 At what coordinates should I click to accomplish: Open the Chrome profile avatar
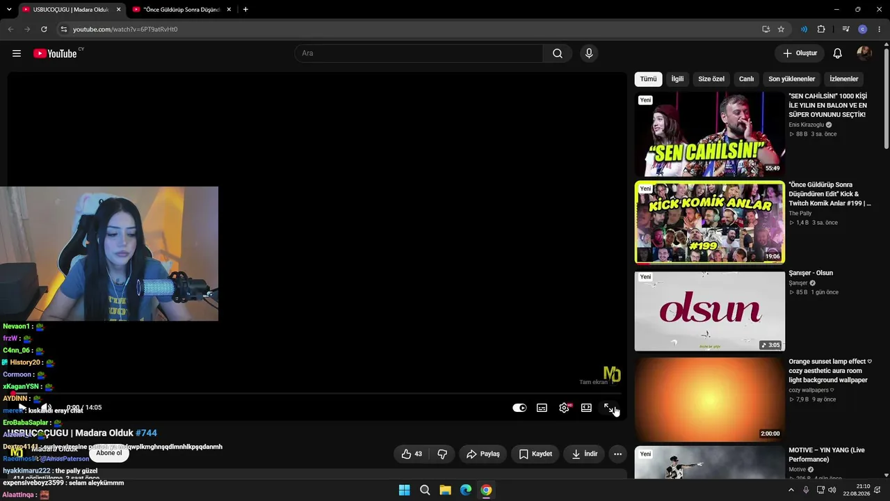click(863, 29)
